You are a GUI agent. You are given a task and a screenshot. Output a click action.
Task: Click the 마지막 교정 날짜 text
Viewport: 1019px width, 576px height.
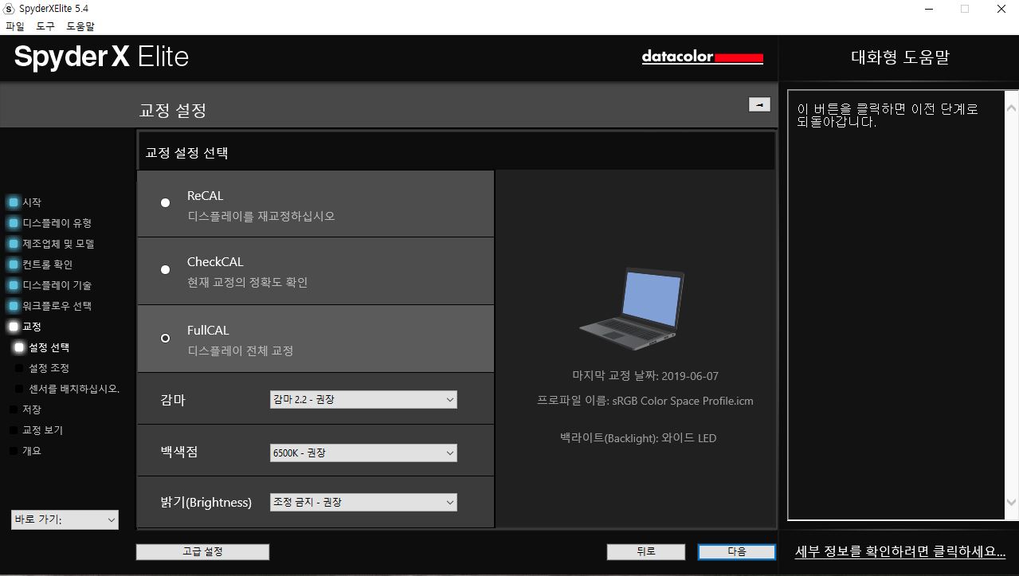point(645,376)
